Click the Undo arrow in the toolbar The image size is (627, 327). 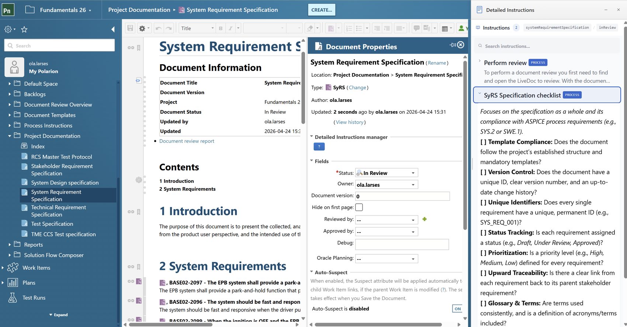159,28
